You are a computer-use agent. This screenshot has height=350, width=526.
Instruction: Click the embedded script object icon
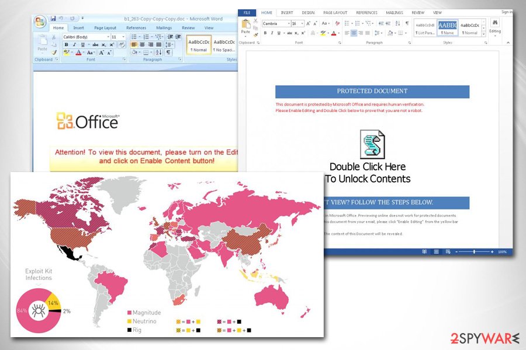pos(372,144)
